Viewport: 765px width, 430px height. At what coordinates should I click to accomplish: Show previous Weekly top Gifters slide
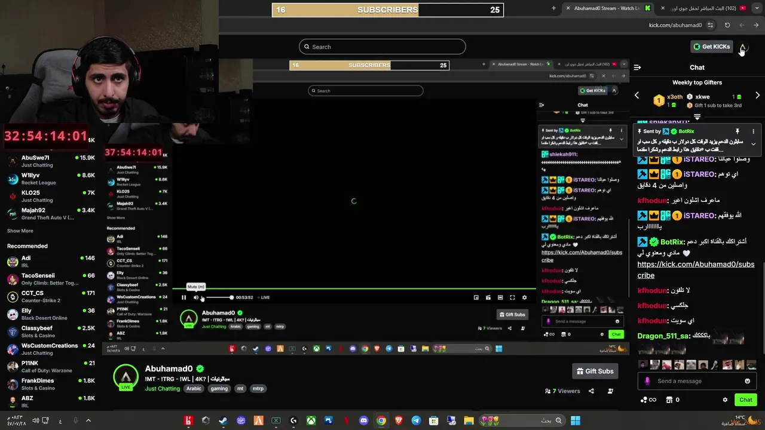point(637,96)
